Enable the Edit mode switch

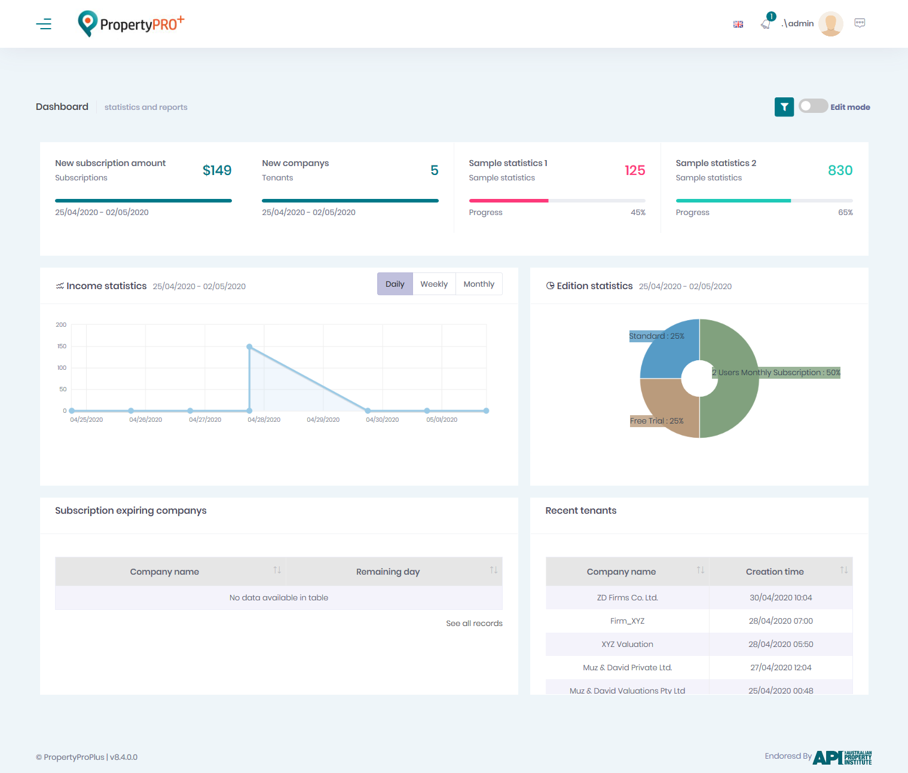(813, 106)
